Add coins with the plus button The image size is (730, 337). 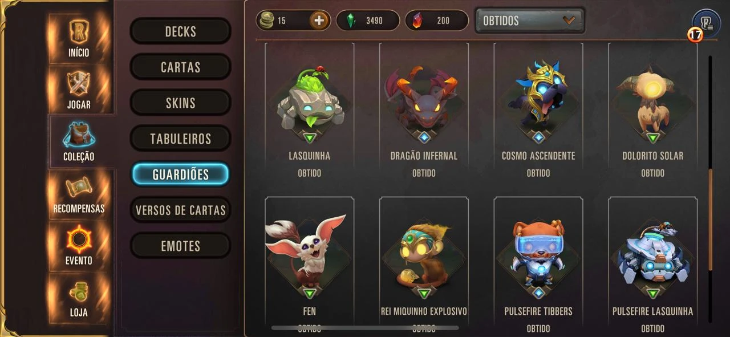(319, 21)
